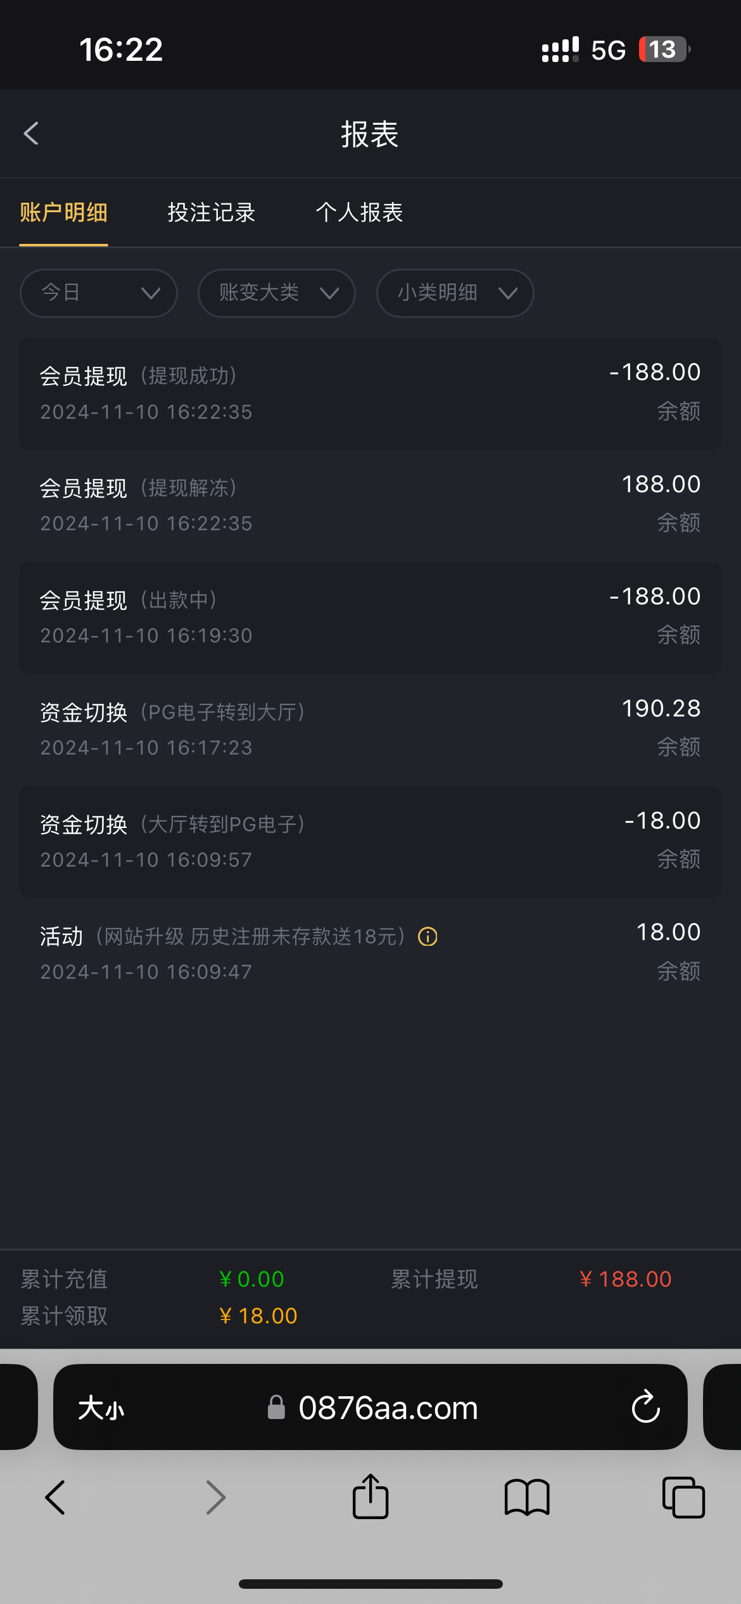Select the 账户明细 tab

tap(63, 212)
